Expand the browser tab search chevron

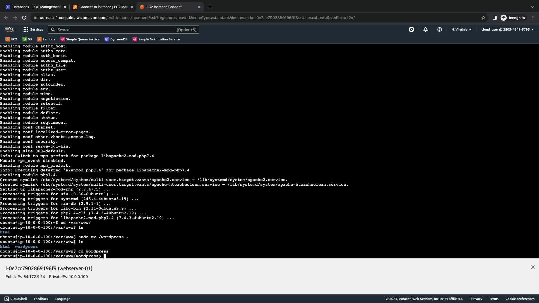[533, 7]
